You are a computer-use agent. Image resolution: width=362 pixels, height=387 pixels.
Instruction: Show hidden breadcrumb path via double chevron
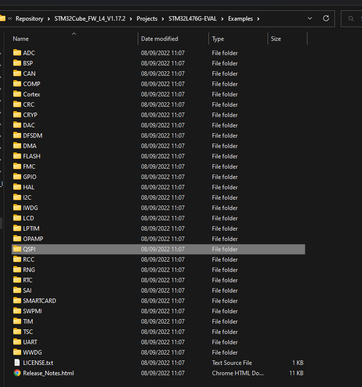tap(10, 19)
